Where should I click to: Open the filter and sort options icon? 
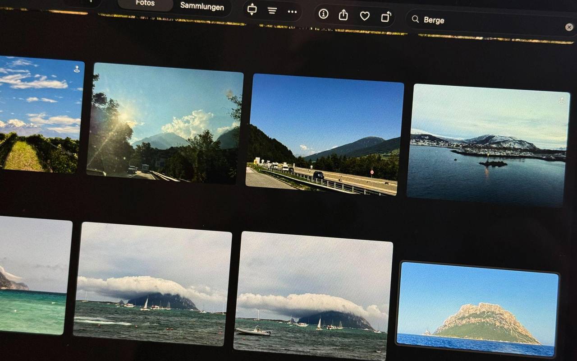(x=273, y=11)
